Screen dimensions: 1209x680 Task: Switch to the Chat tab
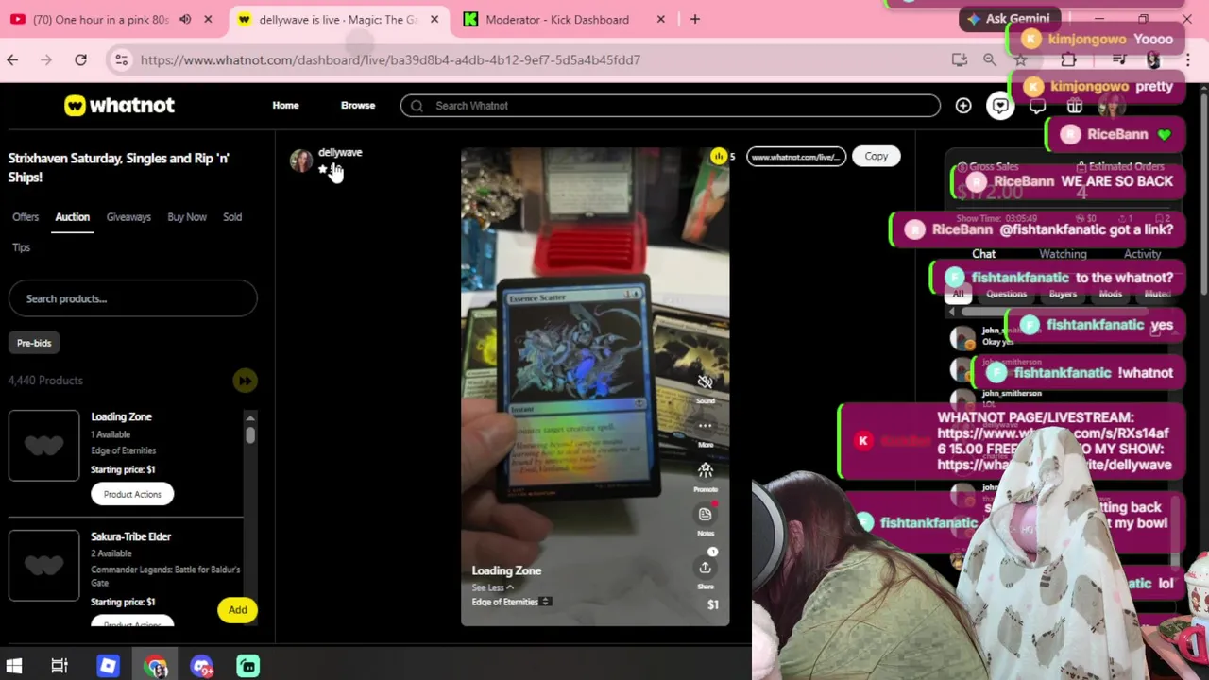tap(984, 254)
